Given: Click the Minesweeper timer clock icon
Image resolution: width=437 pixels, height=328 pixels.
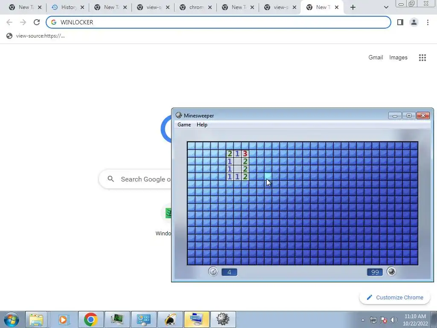Looking at the screenshot, I should [x=213, y=271].
